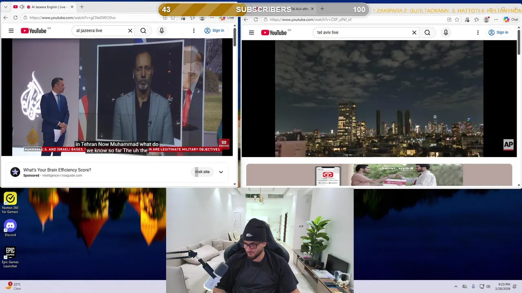Screen dimensions: 522x293
Task: Mute the Al Jazeera tab audio icon
Action: (x=22, y=7)
